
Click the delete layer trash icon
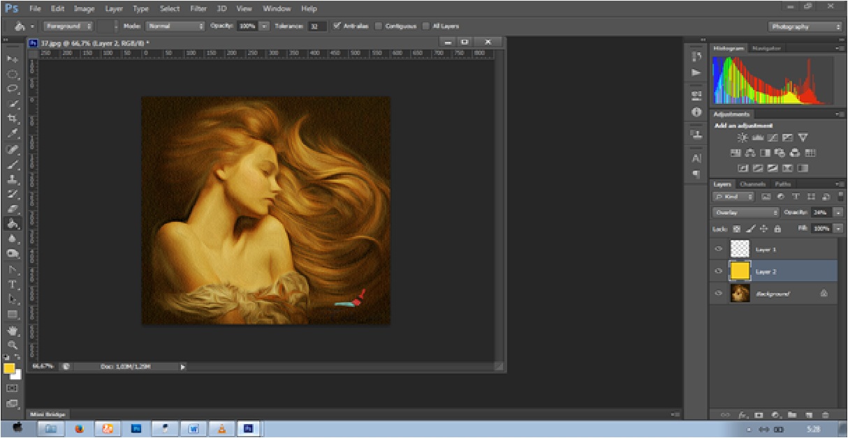point(826,414)
